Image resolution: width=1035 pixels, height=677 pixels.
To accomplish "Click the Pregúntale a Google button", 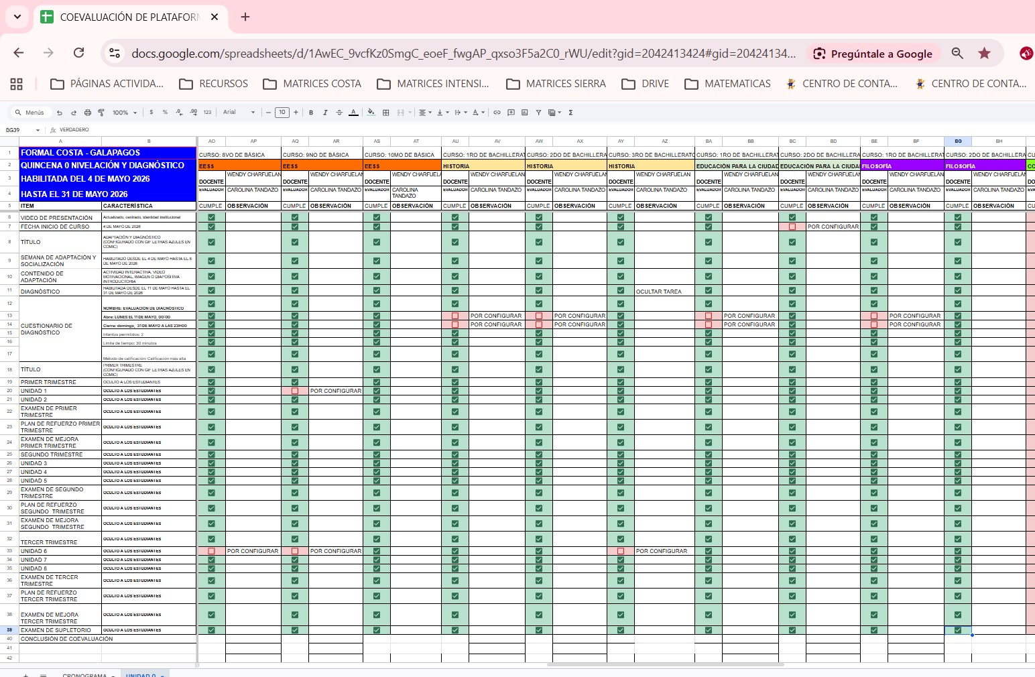I will coord(873,54).
